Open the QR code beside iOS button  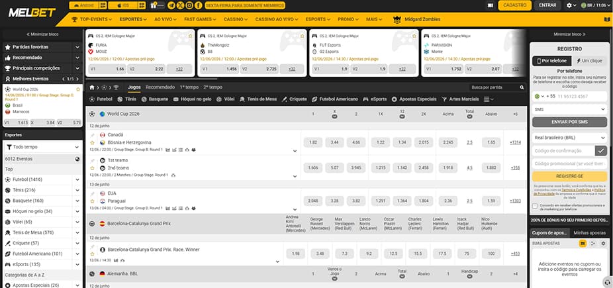pos(142,5)
